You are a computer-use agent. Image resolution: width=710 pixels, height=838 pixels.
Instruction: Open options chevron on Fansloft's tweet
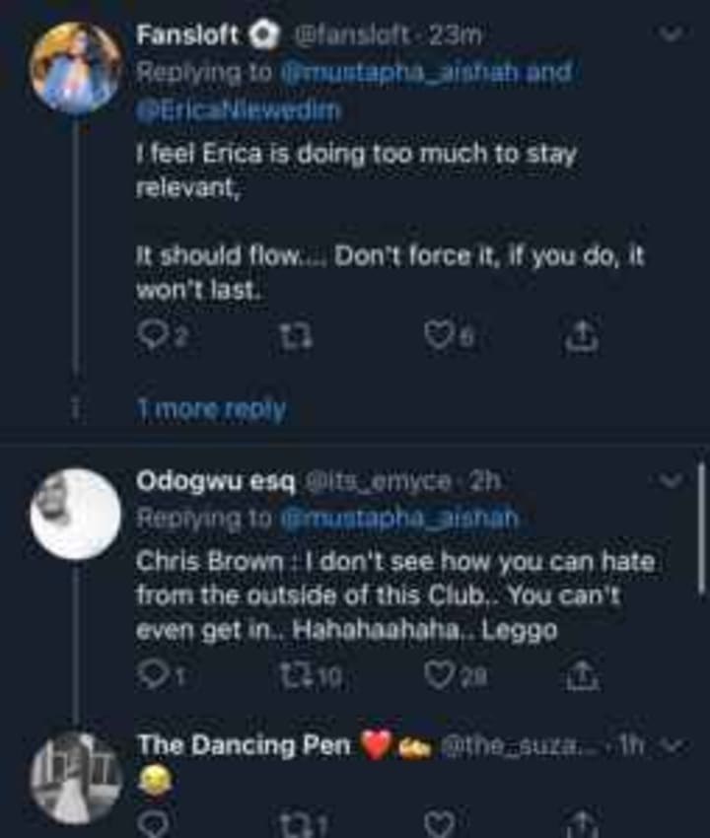(x=672, y=35)
